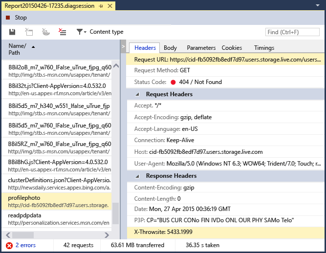This screenshot has height=253, width=326.
Task: Click the Always refresh from server icon
Action: [x=29, y=32]
